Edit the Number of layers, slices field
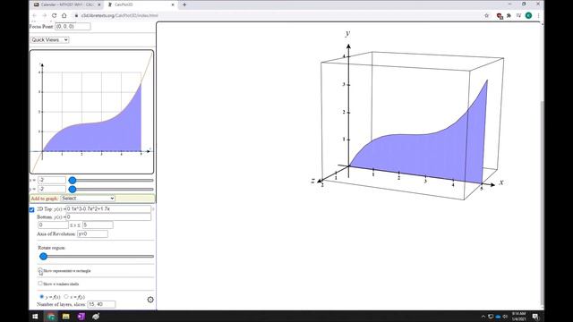 [101, 304]
